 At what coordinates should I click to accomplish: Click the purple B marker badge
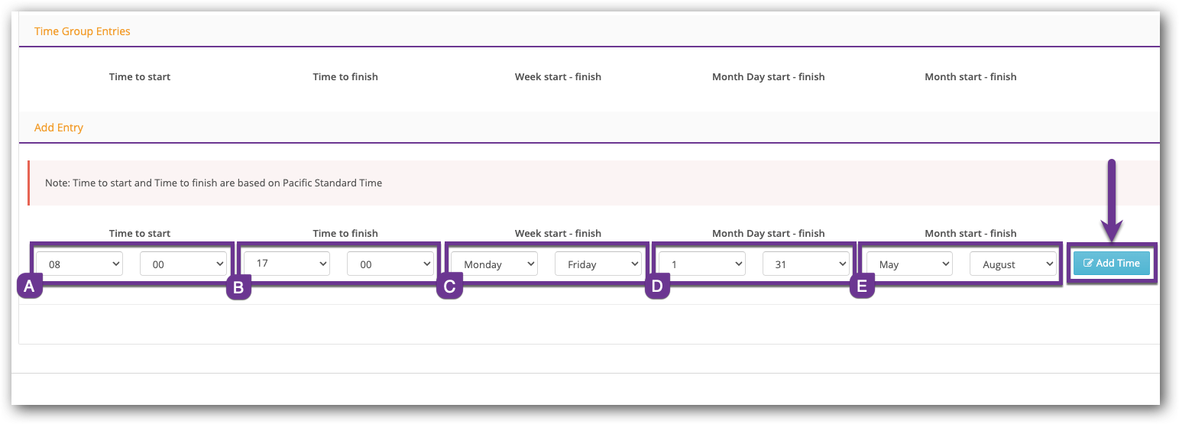click(238, 287)
